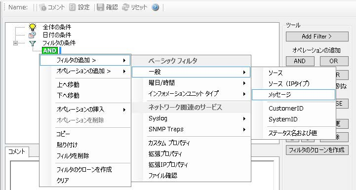Open the 一般 submenu item
This screenshot has width=356, height=190.
191,72
